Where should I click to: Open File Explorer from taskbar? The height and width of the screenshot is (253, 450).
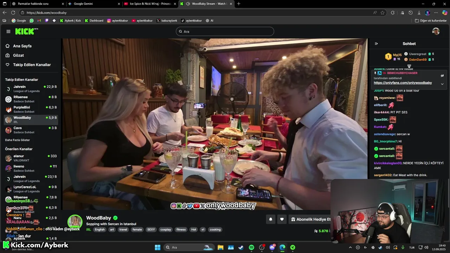pos(220,247)
